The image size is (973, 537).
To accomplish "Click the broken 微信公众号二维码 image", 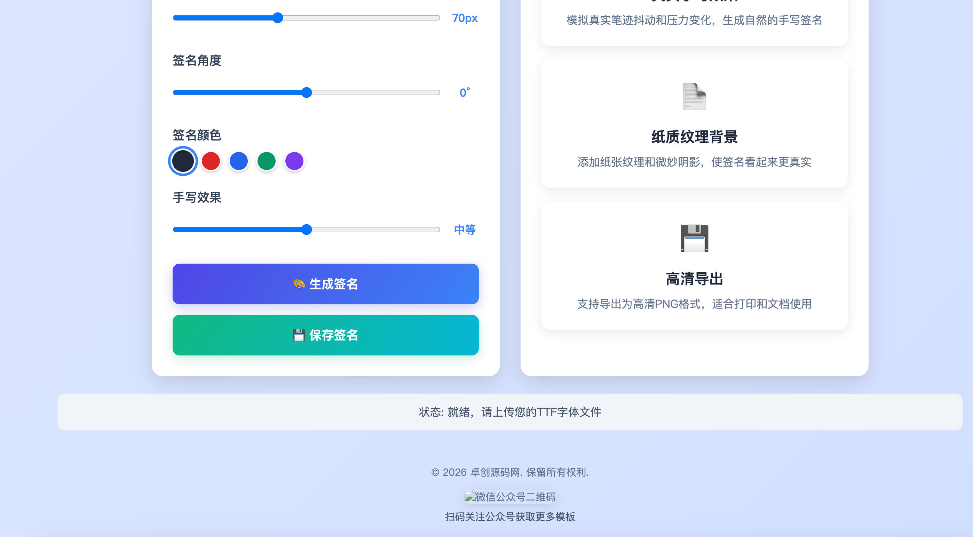I will pos(510,497).
